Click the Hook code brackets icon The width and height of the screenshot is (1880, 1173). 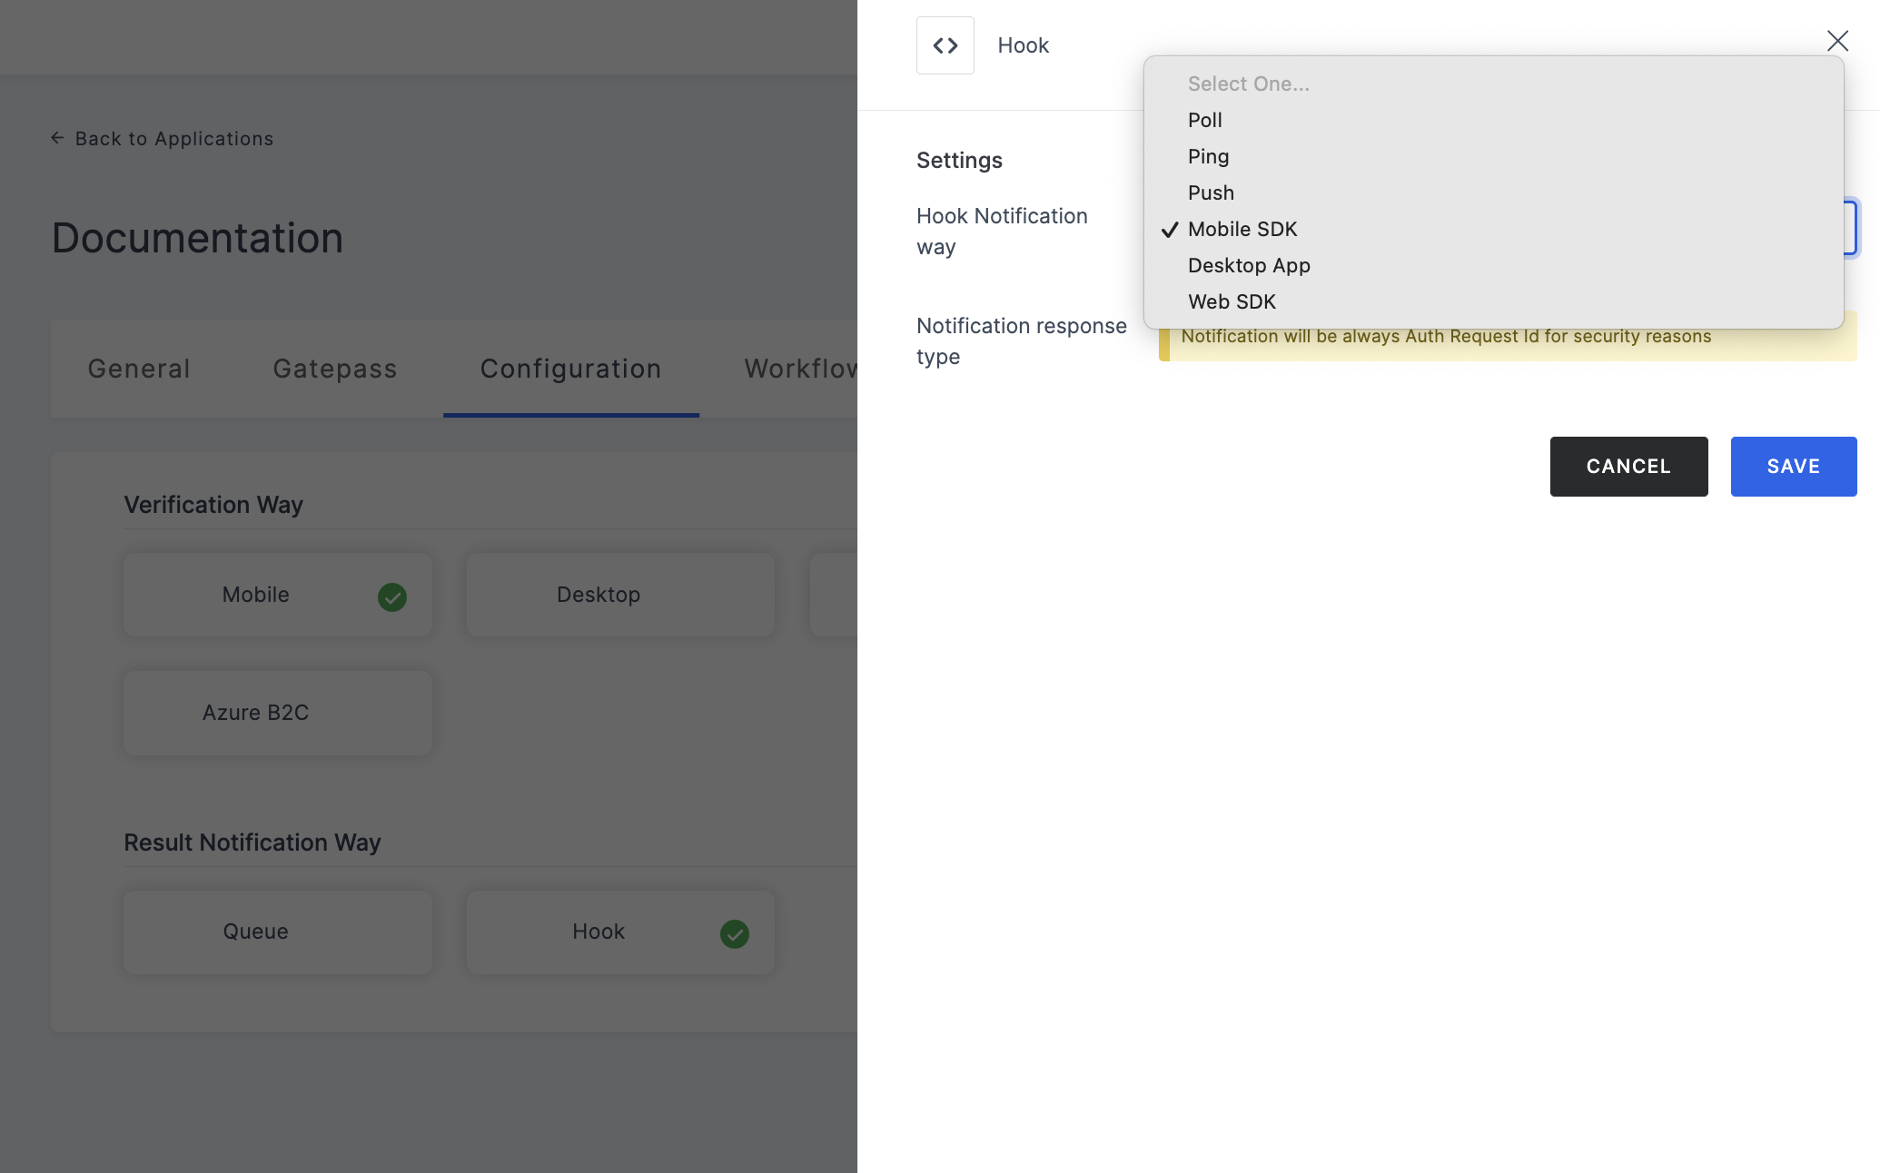(x=945, y=45)
